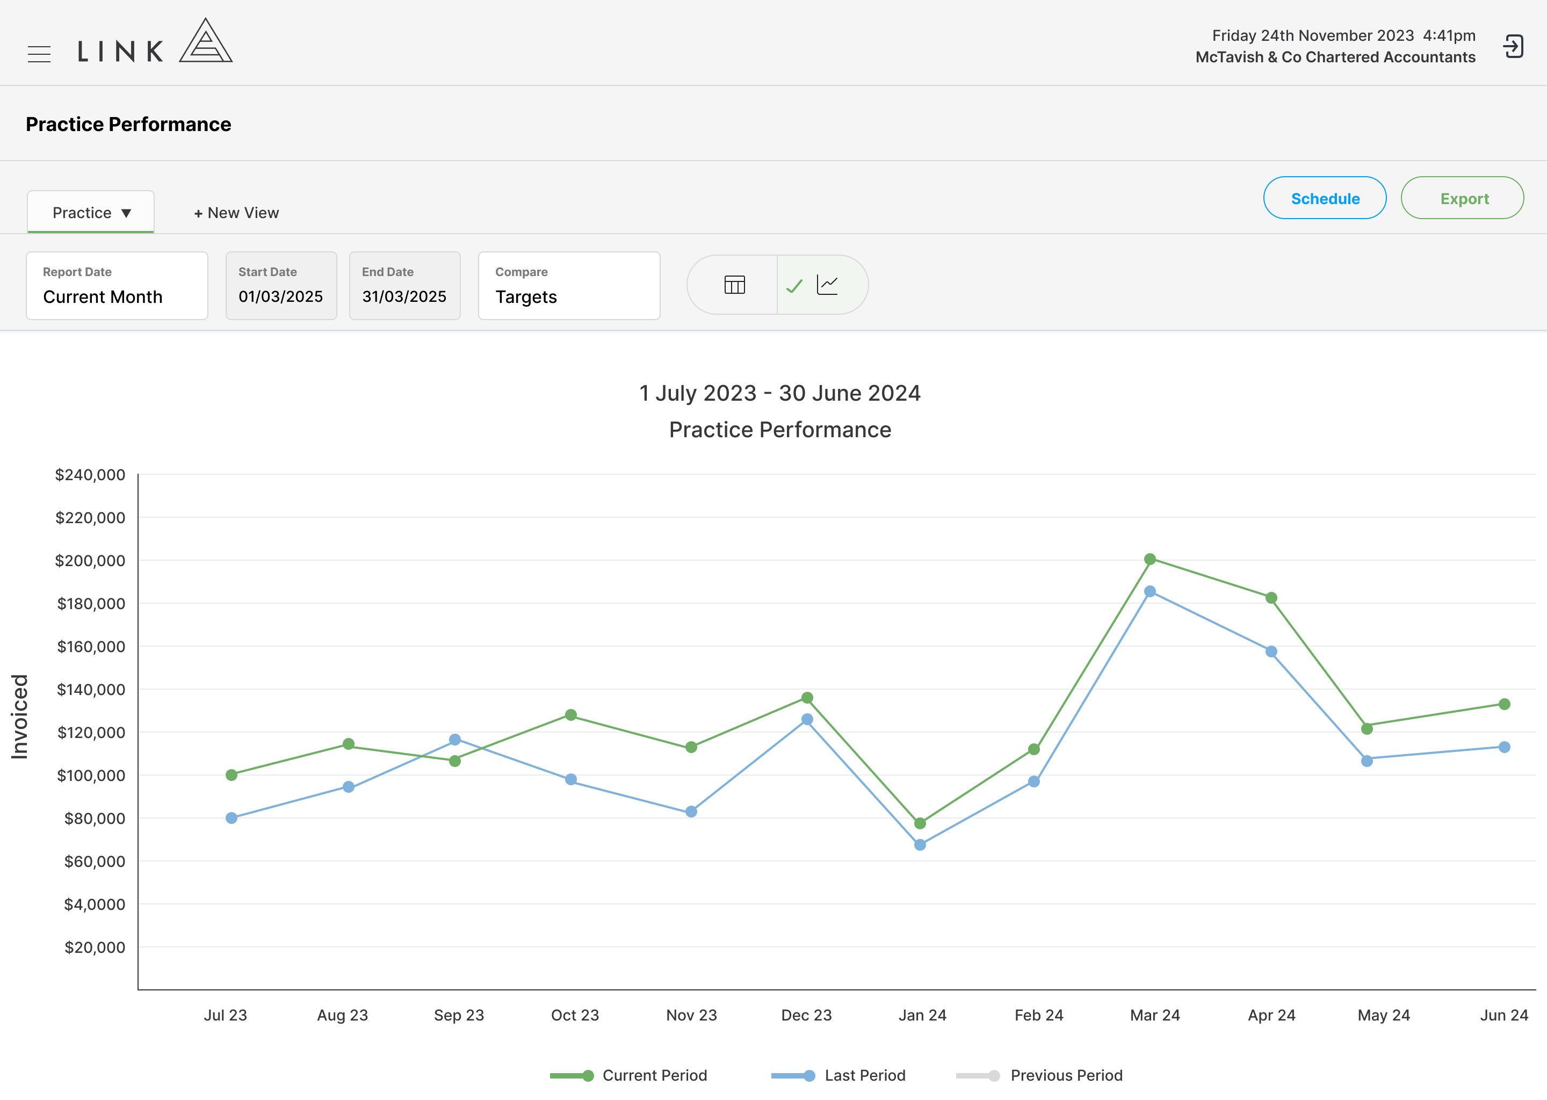The height and width of the screenshot is (1100, 1547).
Task: Open the Practice view dropdown
Action: pos(91,213)
